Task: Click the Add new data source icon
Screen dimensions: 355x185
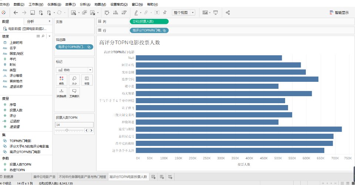Action: (x=40, y=13)
